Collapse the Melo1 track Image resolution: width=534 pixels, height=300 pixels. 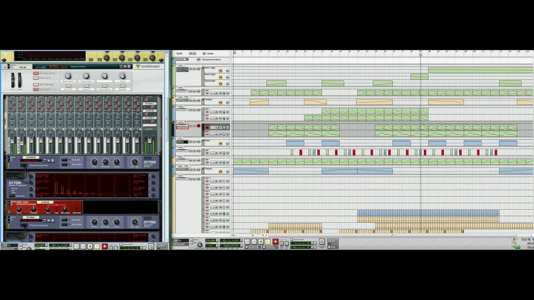click(173, 88)
